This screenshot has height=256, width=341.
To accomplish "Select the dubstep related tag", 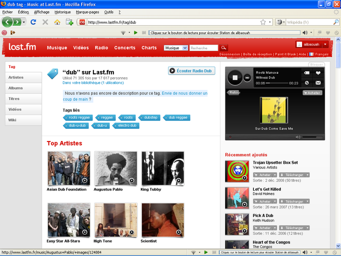I will 149,118.
